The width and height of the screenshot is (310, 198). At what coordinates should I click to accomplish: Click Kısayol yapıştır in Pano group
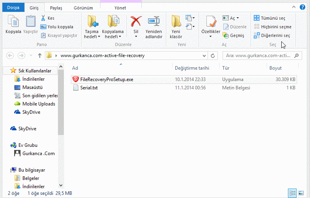tap(59, 35)
